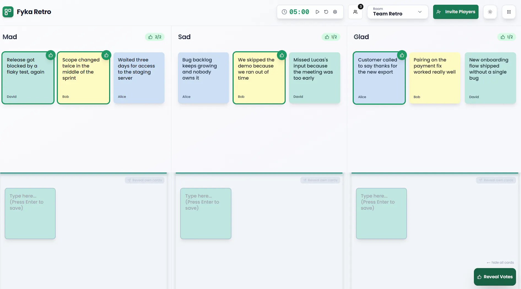This screenshot has height=289, width=521.
Task: Expand the Team Retro room dropdown
Action: pos(398,12)
